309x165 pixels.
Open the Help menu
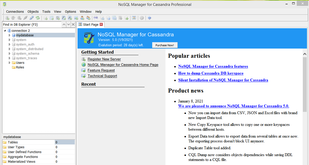[99, 11]
